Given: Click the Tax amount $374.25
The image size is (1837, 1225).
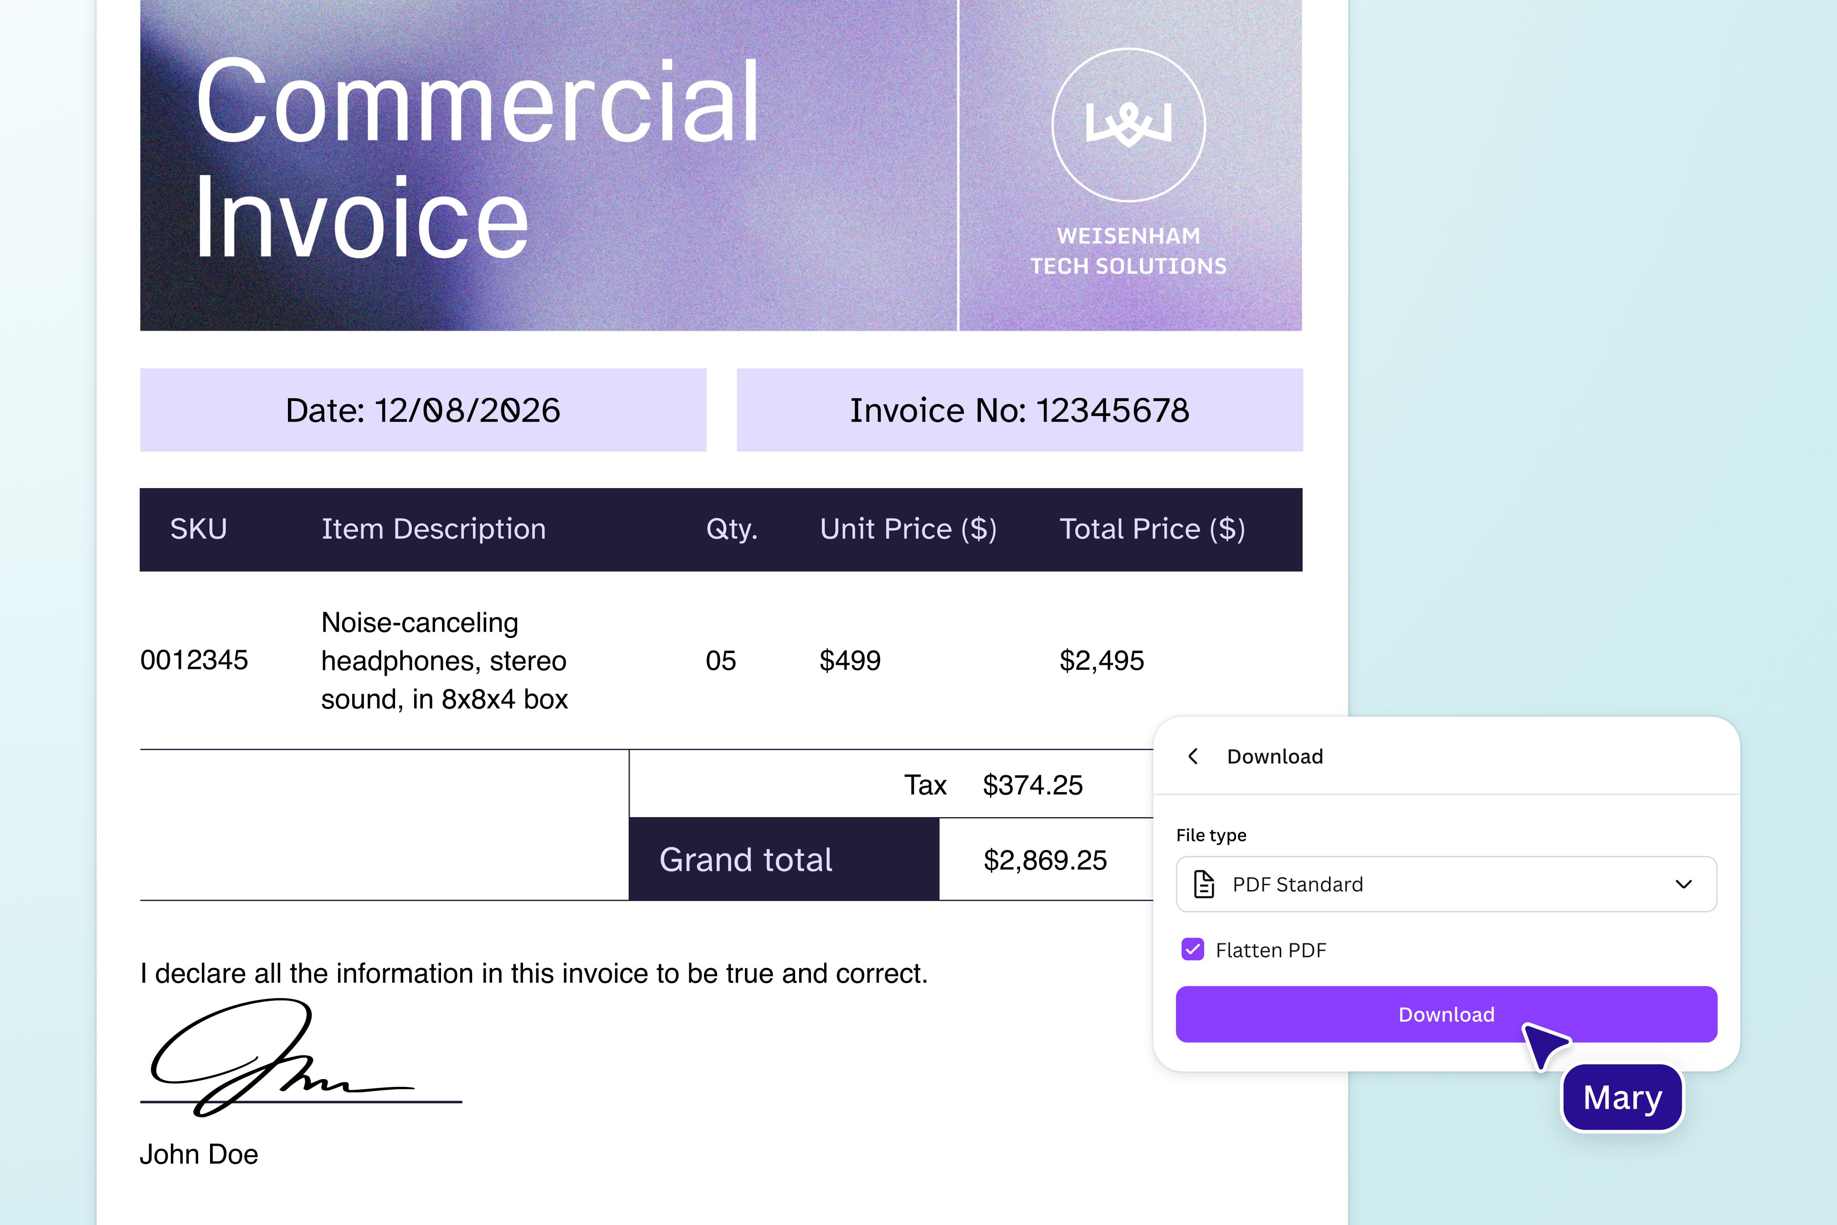Looking at the screenshot, I should coord(1032,785).
